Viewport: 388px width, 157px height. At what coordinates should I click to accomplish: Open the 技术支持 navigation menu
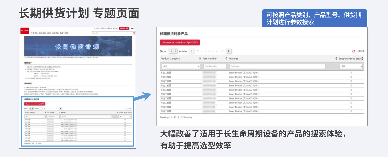click(42, 33)
